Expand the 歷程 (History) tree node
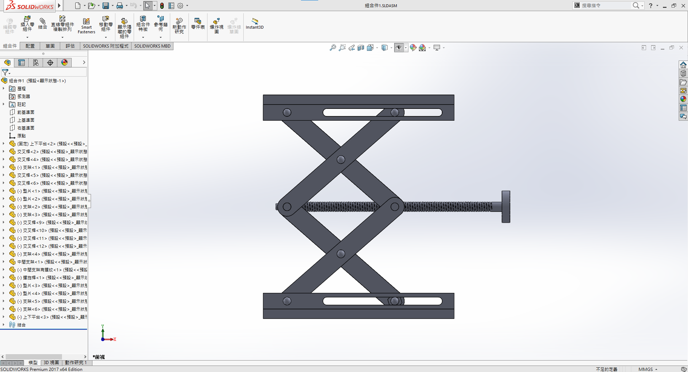Viewport: 688px width, 372px height. coord(4,88)
